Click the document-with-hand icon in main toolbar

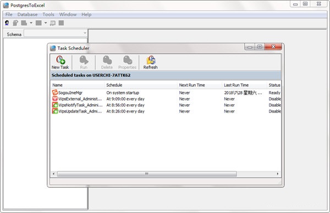coord(15,23)
